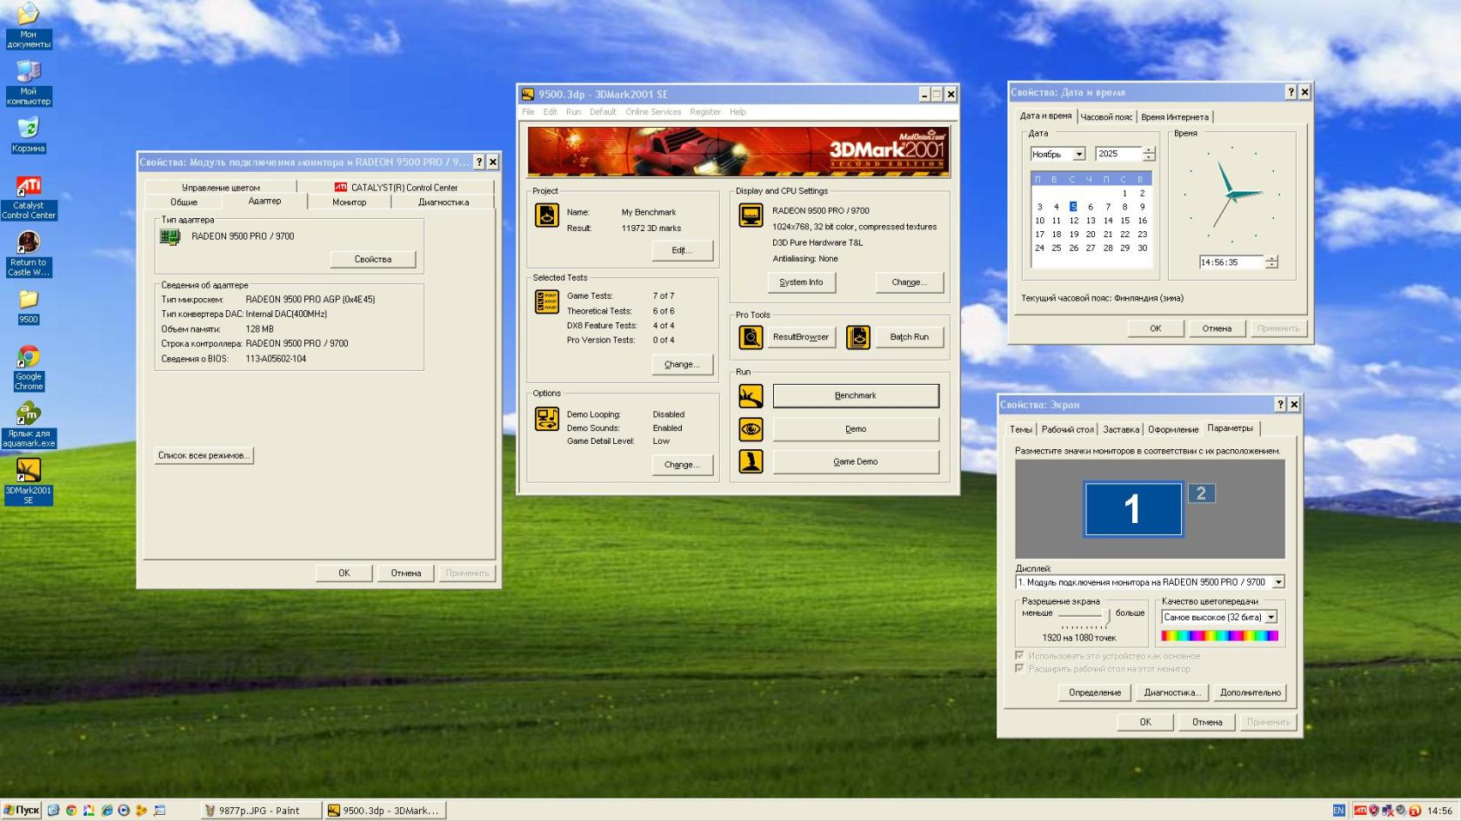The height and width of the screenshot is (821, 1461).
Task: Select monitor 2 in display arrangement
Action: [x=1201, y=493]
